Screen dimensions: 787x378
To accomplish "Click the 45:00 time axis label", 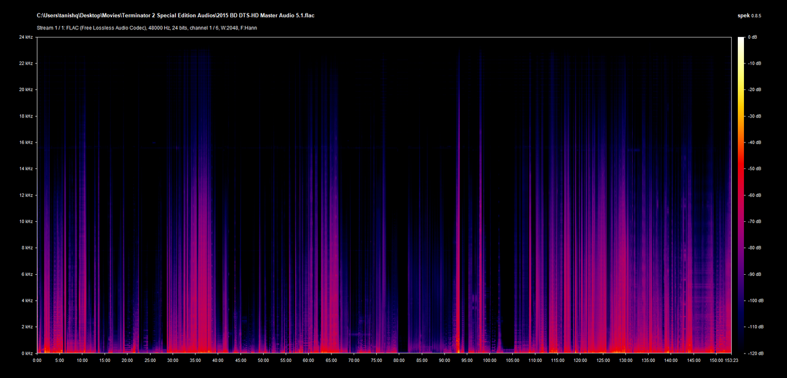I will [241, 361].
